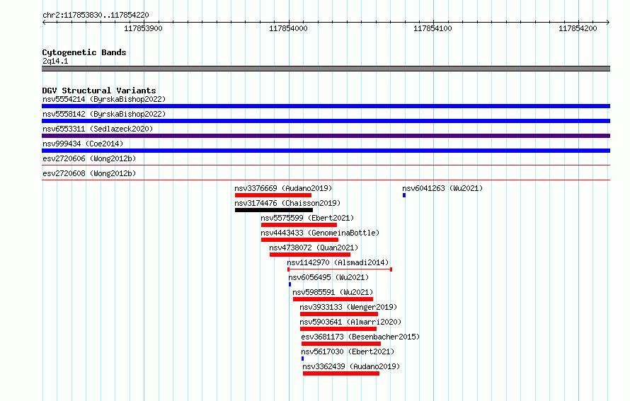Select the nsv6056495 (Wu2021) label
630x401 pixels.
pyautogui.click(x=328, y=277)
